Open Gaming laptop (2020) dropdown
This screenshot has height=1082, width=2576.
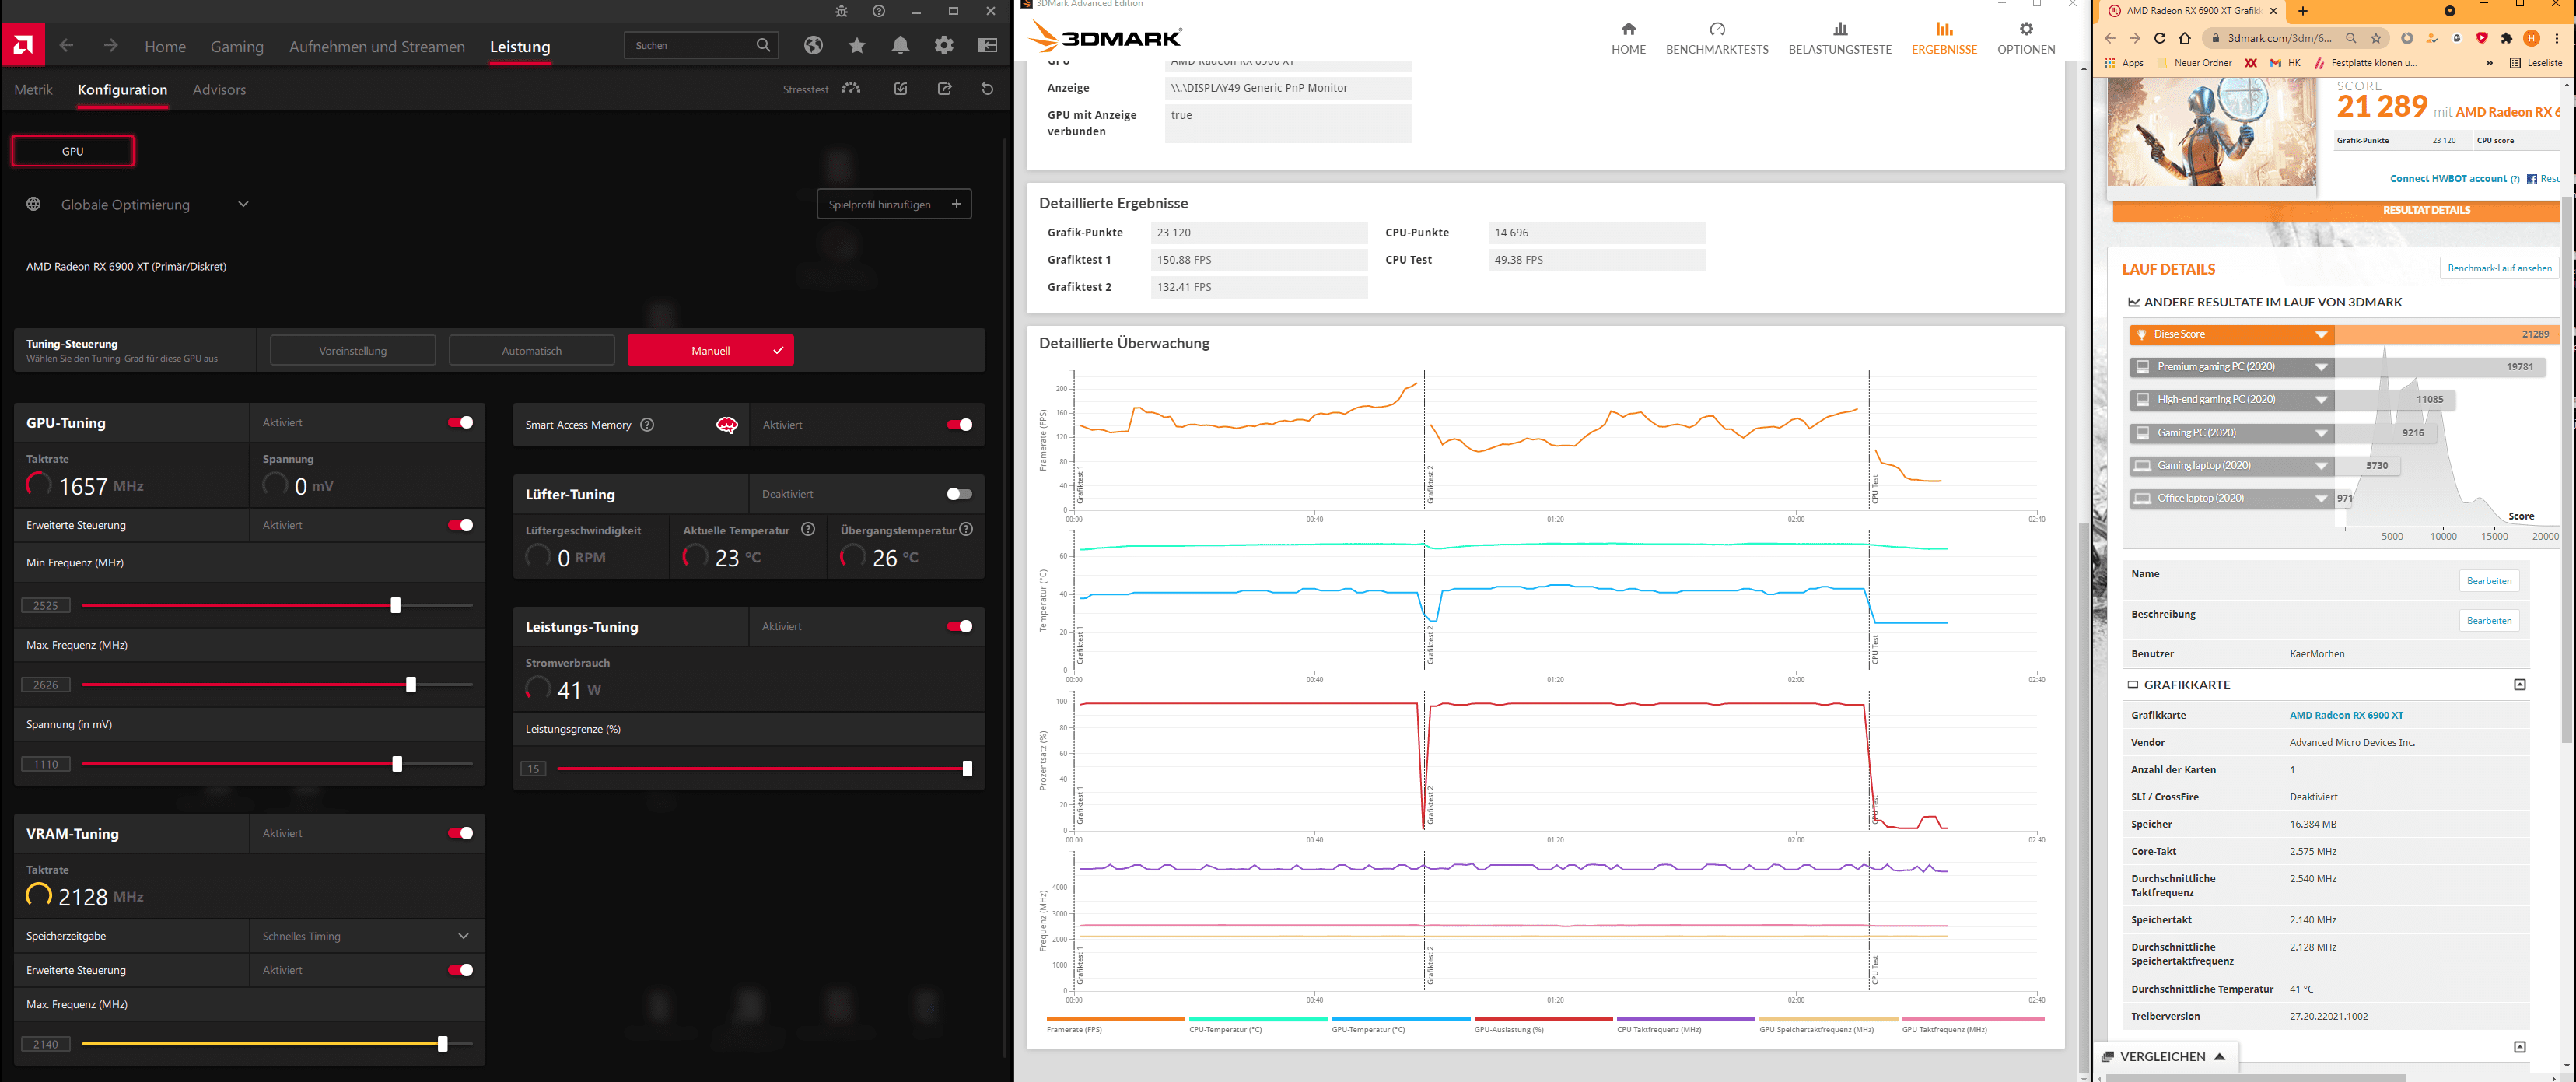click(x=2321, y=466)
